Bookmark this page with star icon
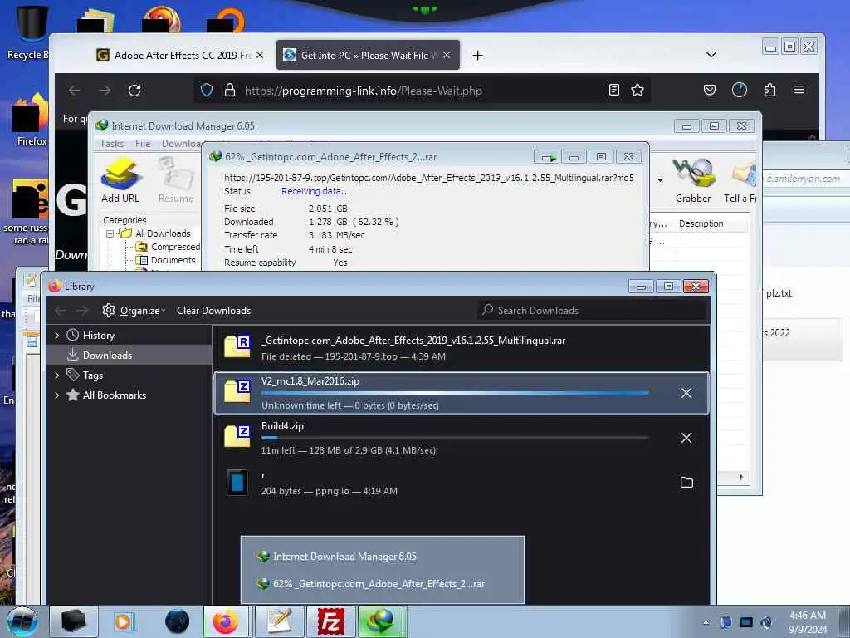 tap(637, 90)
